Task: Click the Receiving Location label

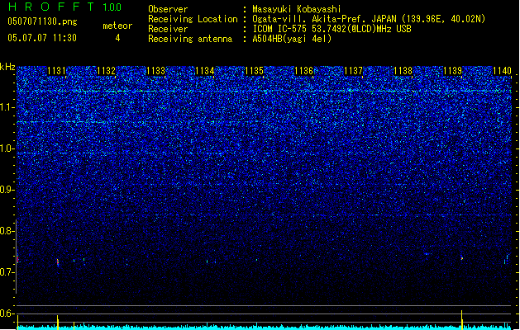Action: [x=193, y=19]
